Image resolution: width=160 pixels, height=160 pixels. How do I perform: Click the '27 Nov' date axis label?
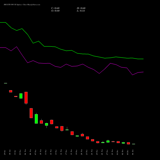pyautogui.click(x=107, y=152)
